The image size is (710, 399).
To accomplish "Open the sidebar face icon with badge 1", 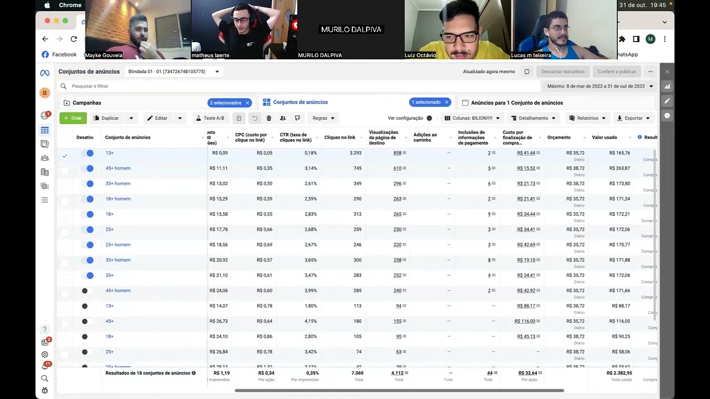I will [45, 115].
